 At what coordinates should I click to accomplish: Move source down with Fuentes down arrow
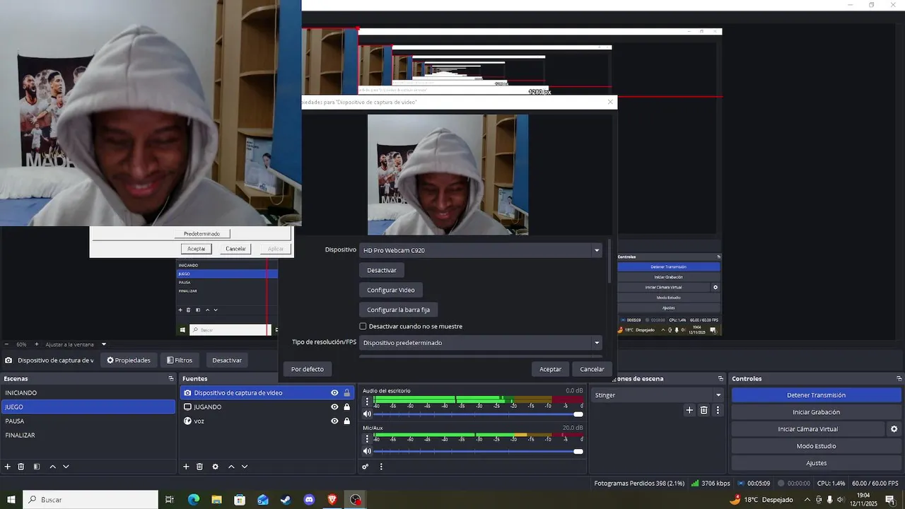[245, 467]
